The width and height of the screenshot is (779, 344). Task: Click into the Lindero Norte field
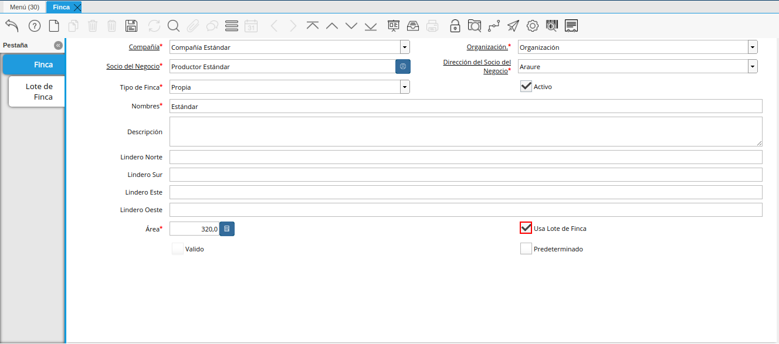pyautogui.click(x=466, y=157)
